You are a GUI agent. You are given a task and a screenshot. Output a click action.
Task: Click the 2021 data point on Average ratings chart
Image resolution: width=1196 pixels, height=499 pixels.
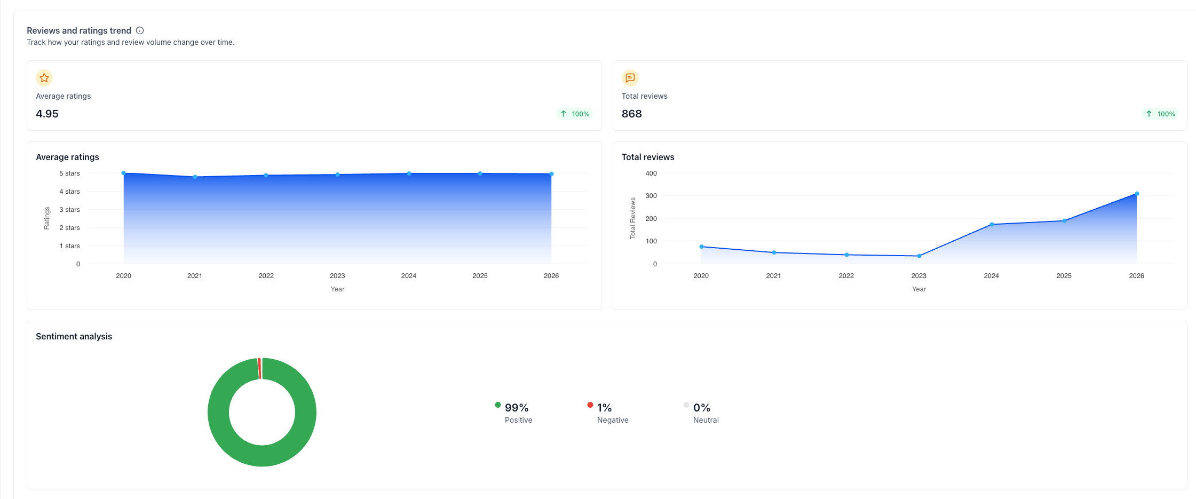click(195, 177)
